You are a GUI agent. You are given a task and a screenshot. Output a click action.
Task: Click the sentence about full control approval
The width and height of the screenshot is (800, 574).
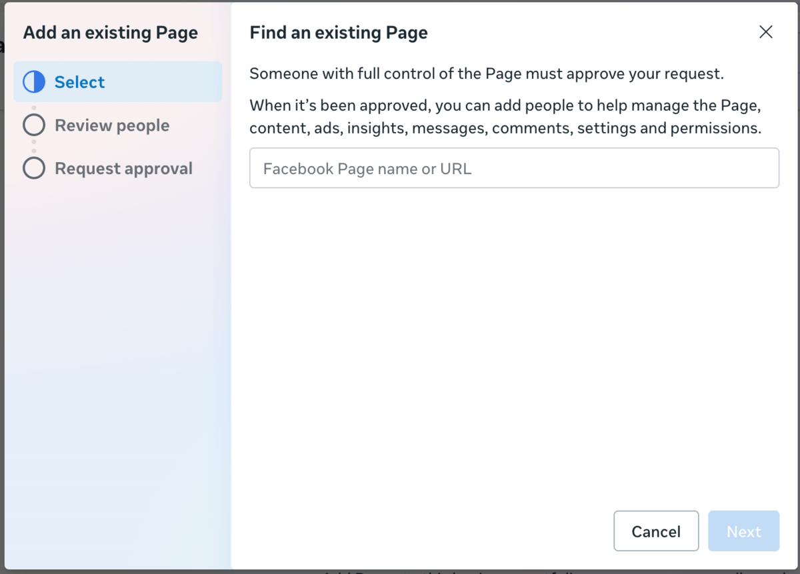click(x=487, y=73)
